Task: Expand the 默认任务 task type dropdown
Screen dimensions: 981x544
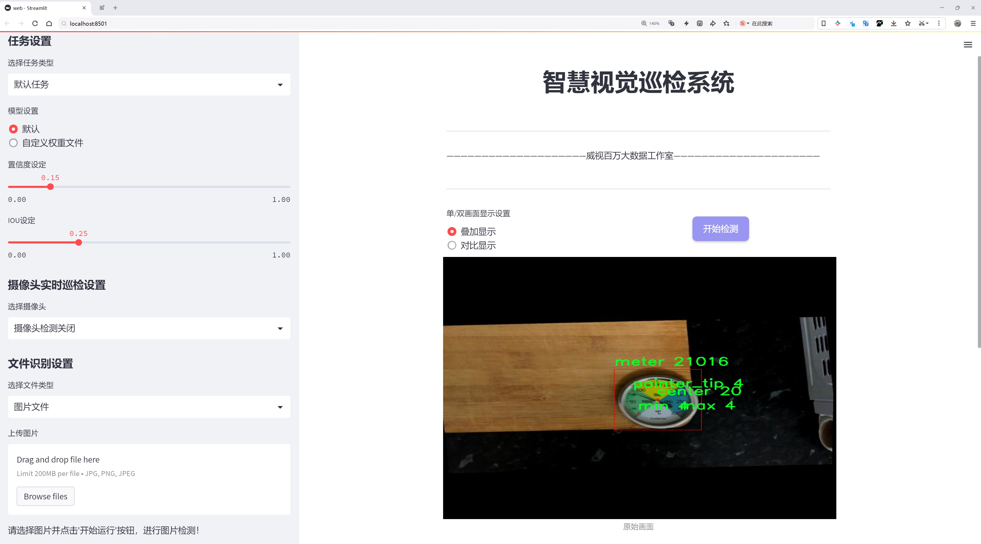Action: click(149, 84)
